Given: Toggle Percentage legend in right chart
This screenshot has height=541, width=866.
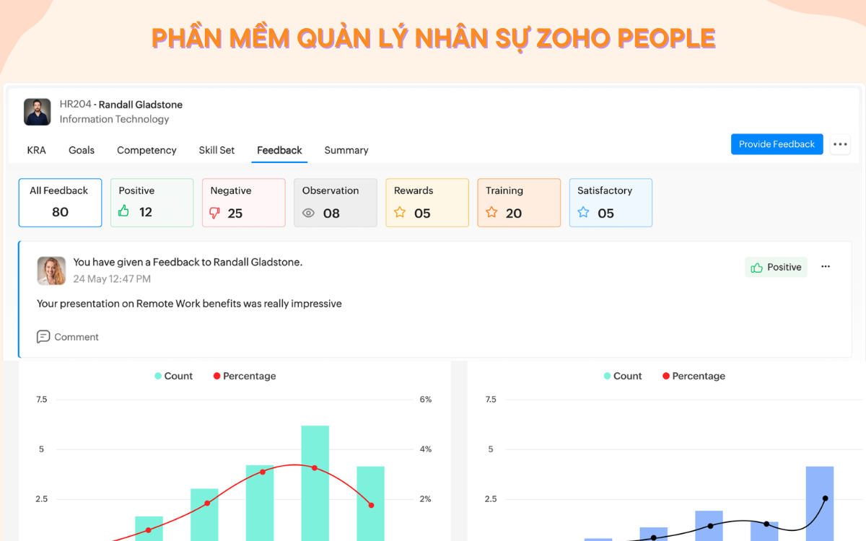Looking at the screenshot, I should point(694,376).
